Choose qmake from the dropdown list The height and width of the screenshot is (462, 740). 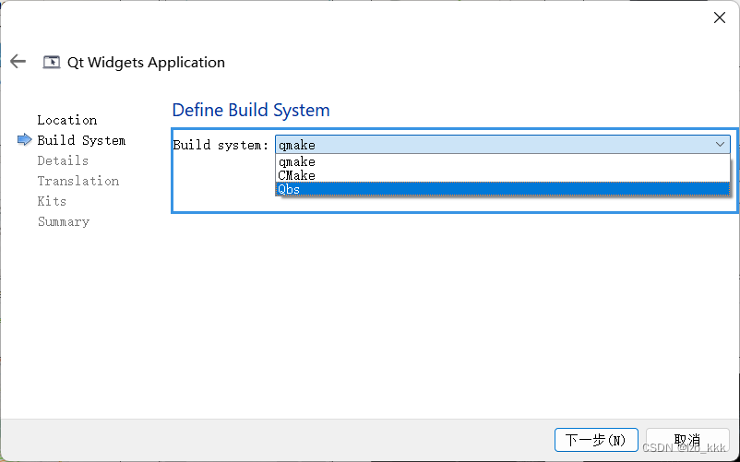(x=502, y=161)
